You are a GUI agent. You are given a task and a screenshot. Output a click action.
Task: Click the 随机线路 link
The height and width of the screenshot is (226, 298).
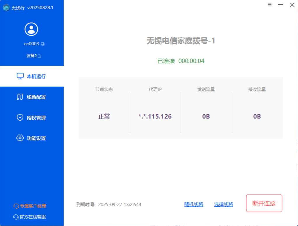(x=194, y=204)
